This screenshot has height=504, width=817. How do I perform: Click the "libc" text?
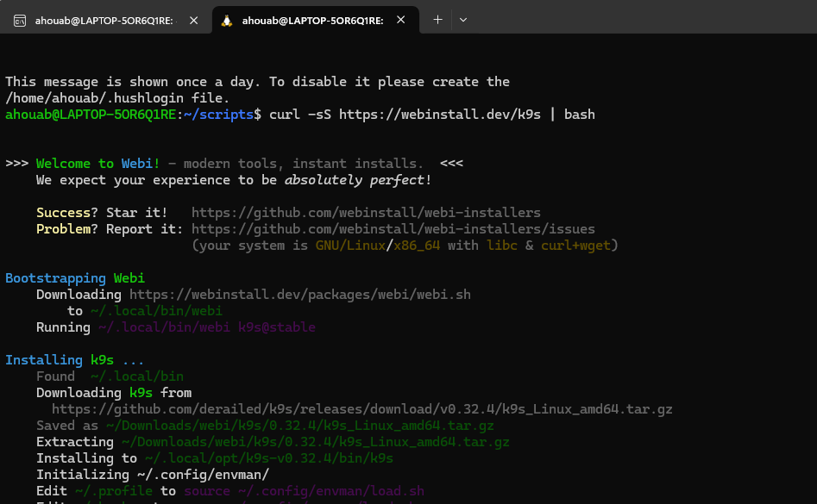click(502, 246)
